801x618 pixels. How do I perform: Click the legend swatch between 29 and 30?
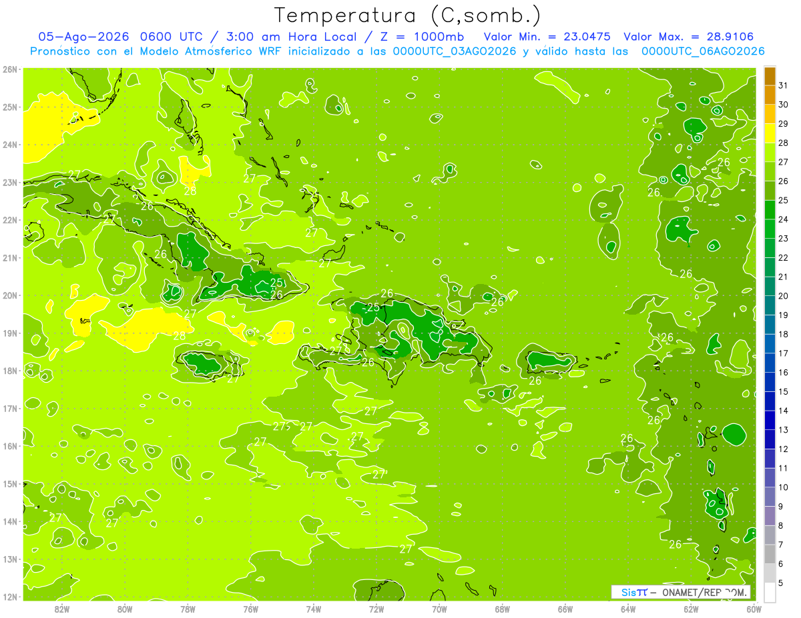click(x=770, y=114)
